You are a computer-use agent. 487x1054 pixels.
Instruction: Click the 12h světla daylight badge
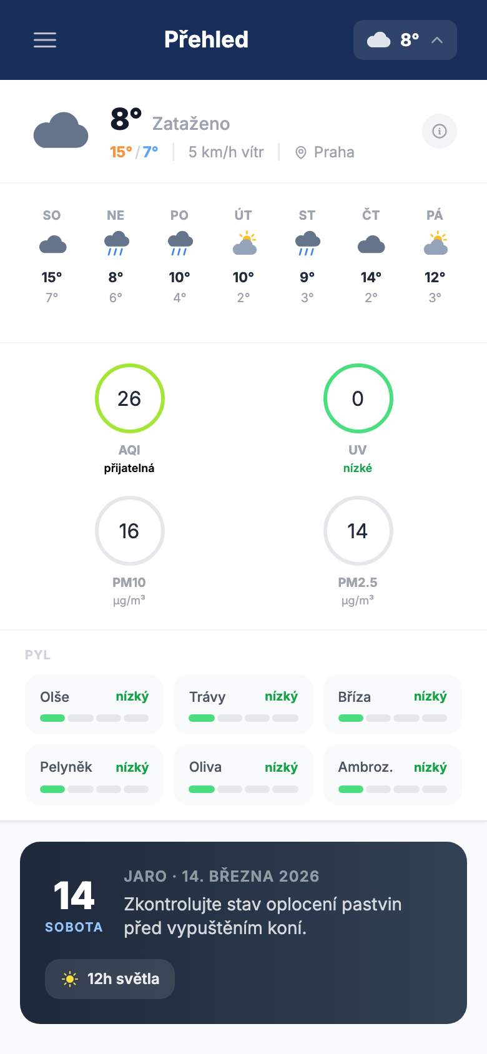[x=110, y=979]
